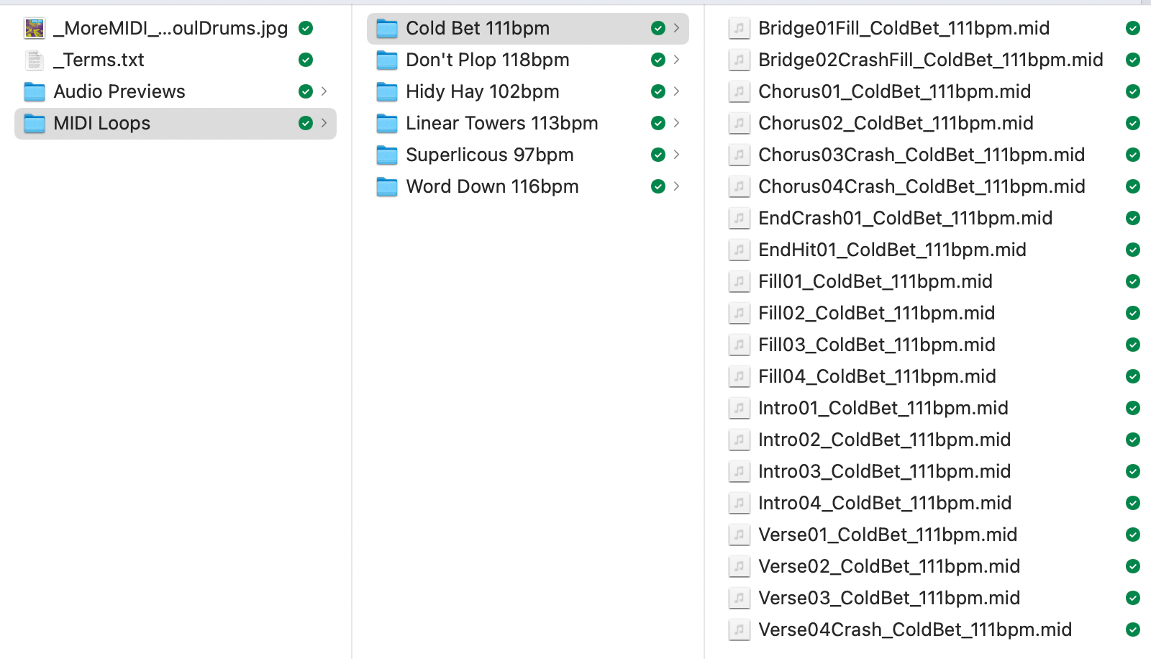The height and width of the screenshot is (659, 1151).
Task: Select the Fill03_ColdBet_111bpm.mid file name
Action: click(x=876, y=345)
